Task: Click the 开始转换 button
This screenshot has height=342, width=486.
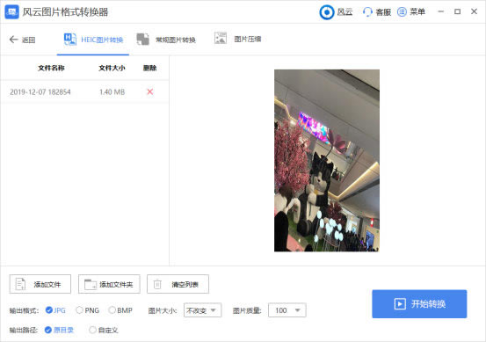Action: pyautogui.click(x=419, y=304)
